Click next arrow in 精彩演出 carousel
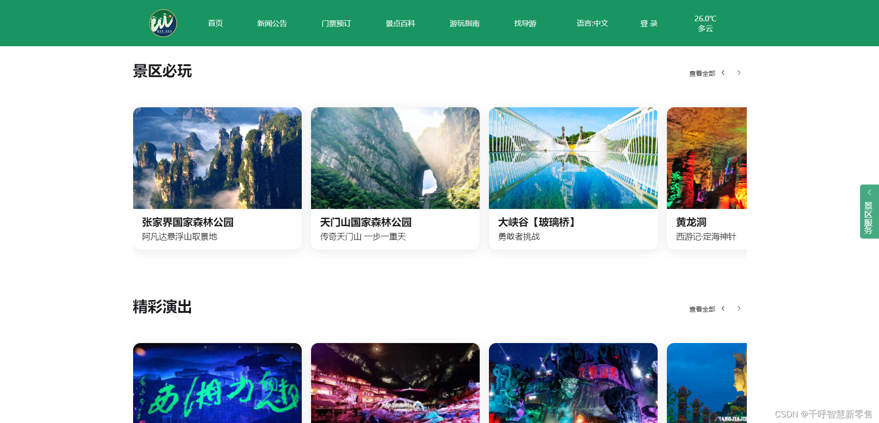Viewport: 879px width, 423px height. pyautogui.click(x=739, y=308)
